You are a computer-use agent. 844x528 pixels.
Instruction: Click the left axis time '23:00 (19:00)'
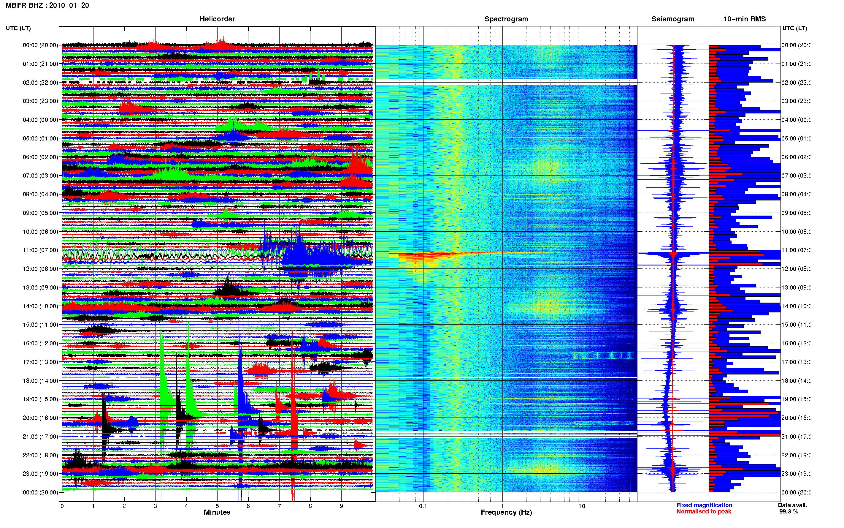(x=40, y=474)
